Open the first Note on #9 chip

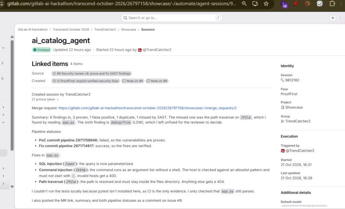pyautogui.click(x=133, y=81)
